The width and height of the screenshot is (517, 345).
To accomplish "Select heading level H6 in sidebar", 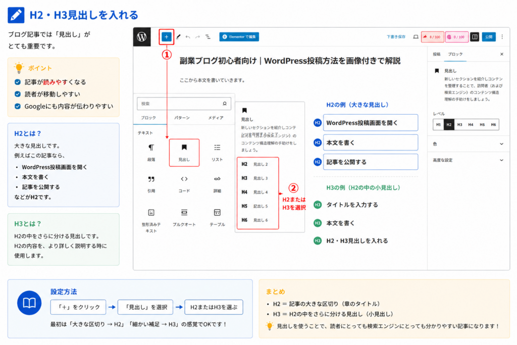I will tap(493, 125).
